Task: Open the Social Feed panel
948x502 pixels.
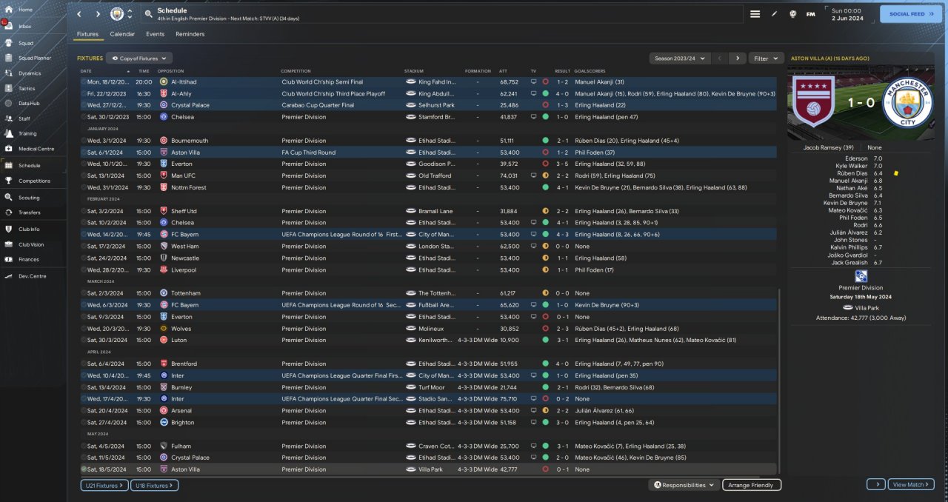Action: click(x=910, y=13)
